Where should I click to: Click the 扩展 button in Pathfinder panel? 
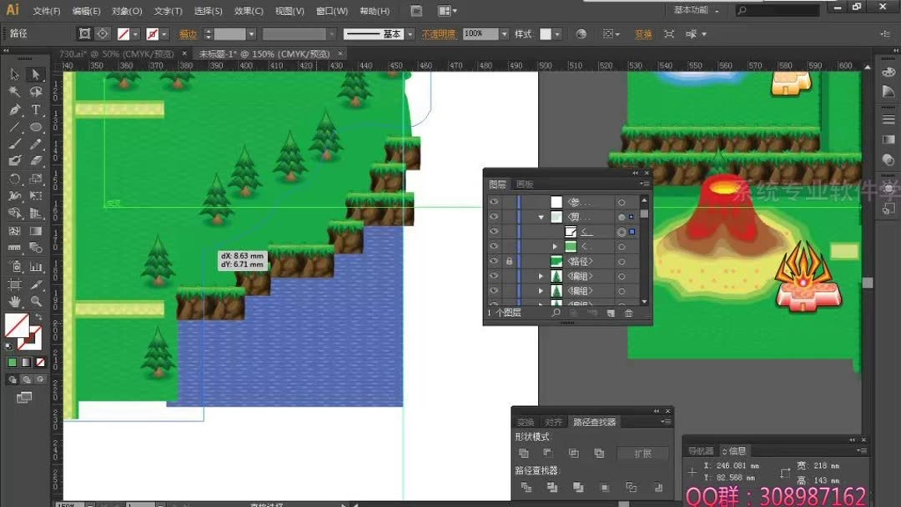[x=642, y=453]
